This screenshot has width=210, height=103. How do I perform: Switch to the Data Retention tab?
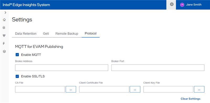(x=26, y=34)
